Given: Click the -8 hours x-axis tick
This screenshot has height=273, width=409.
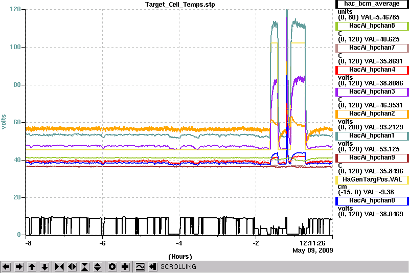Looking at the screenshot, I should click(28, 243).
